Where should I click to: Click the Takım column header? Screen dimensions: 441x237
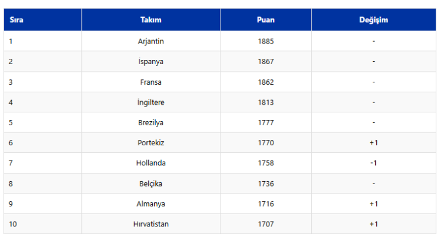pos(151,20)
